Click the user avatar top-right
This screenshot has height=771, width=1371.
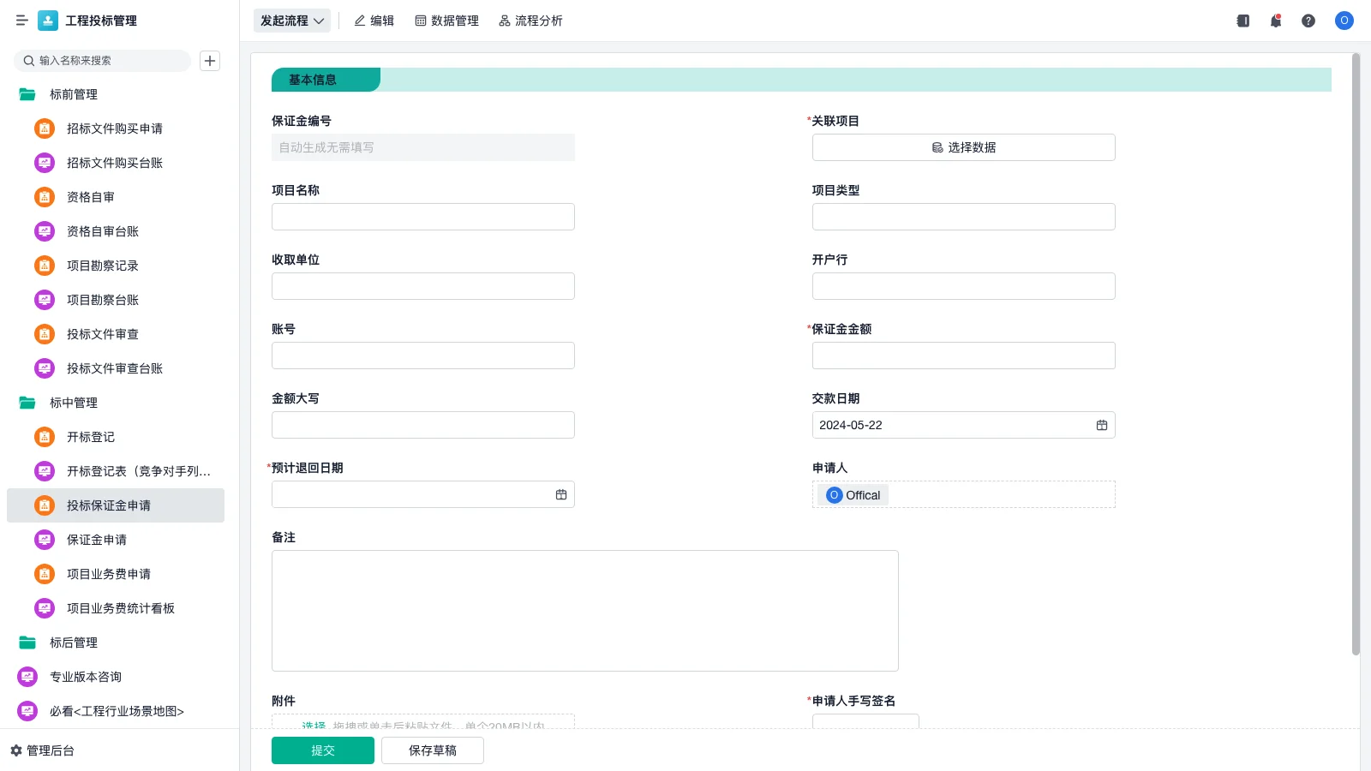[1344, 21]
